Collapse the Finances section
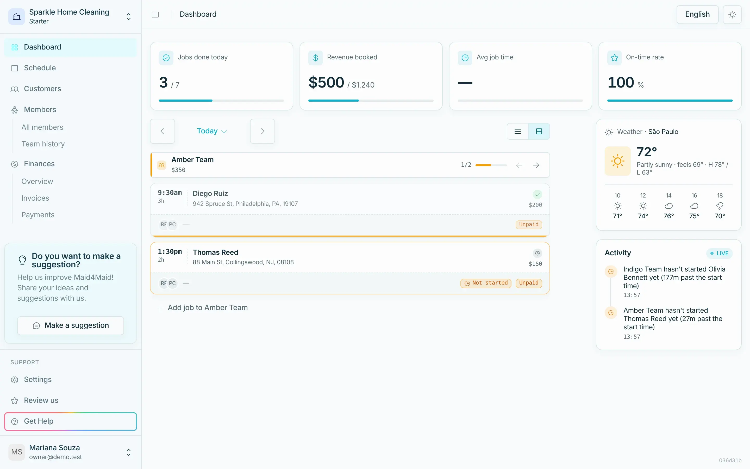750x469 pixels. 71,164
